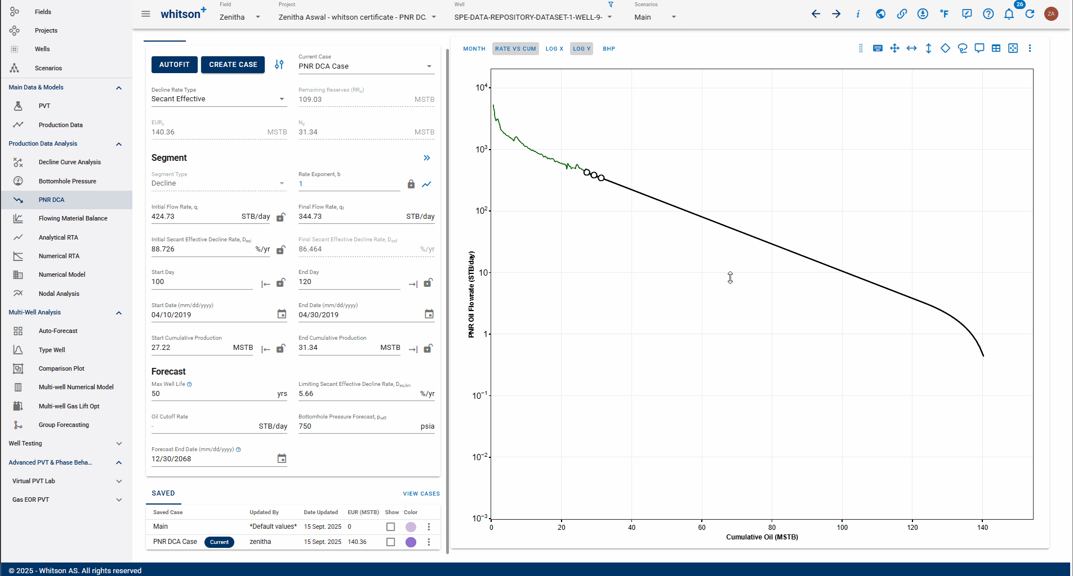Open the help question mark icon
Viewport: 1073px width, 576px height.
(988, 14)
